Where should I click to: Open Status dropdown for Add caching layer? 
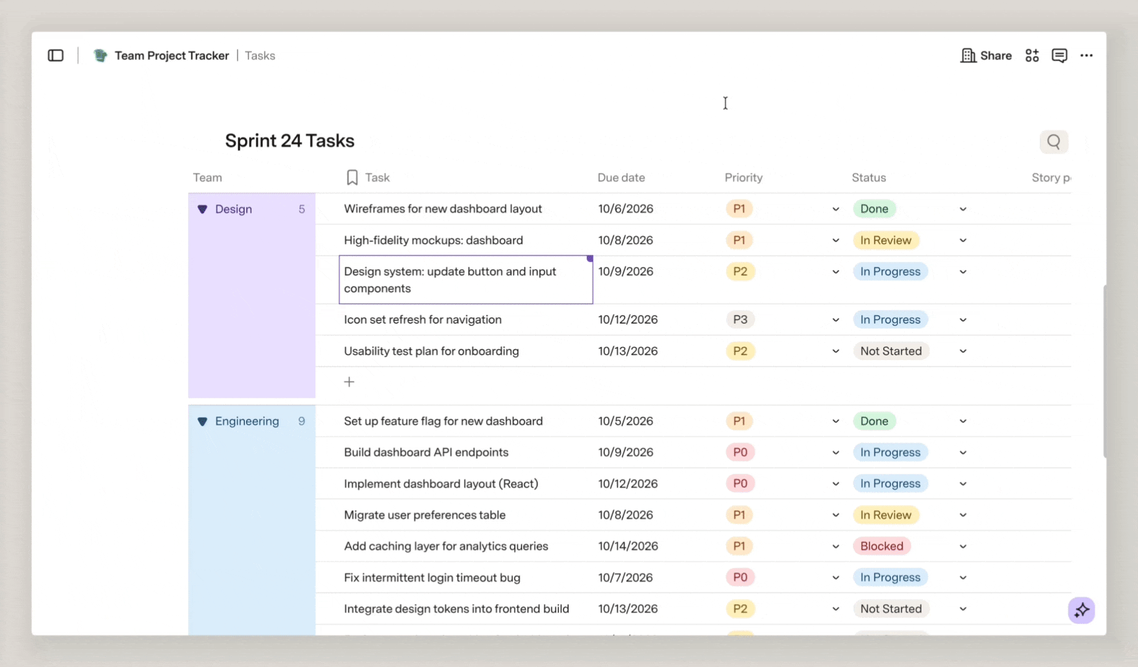[963, 547]
